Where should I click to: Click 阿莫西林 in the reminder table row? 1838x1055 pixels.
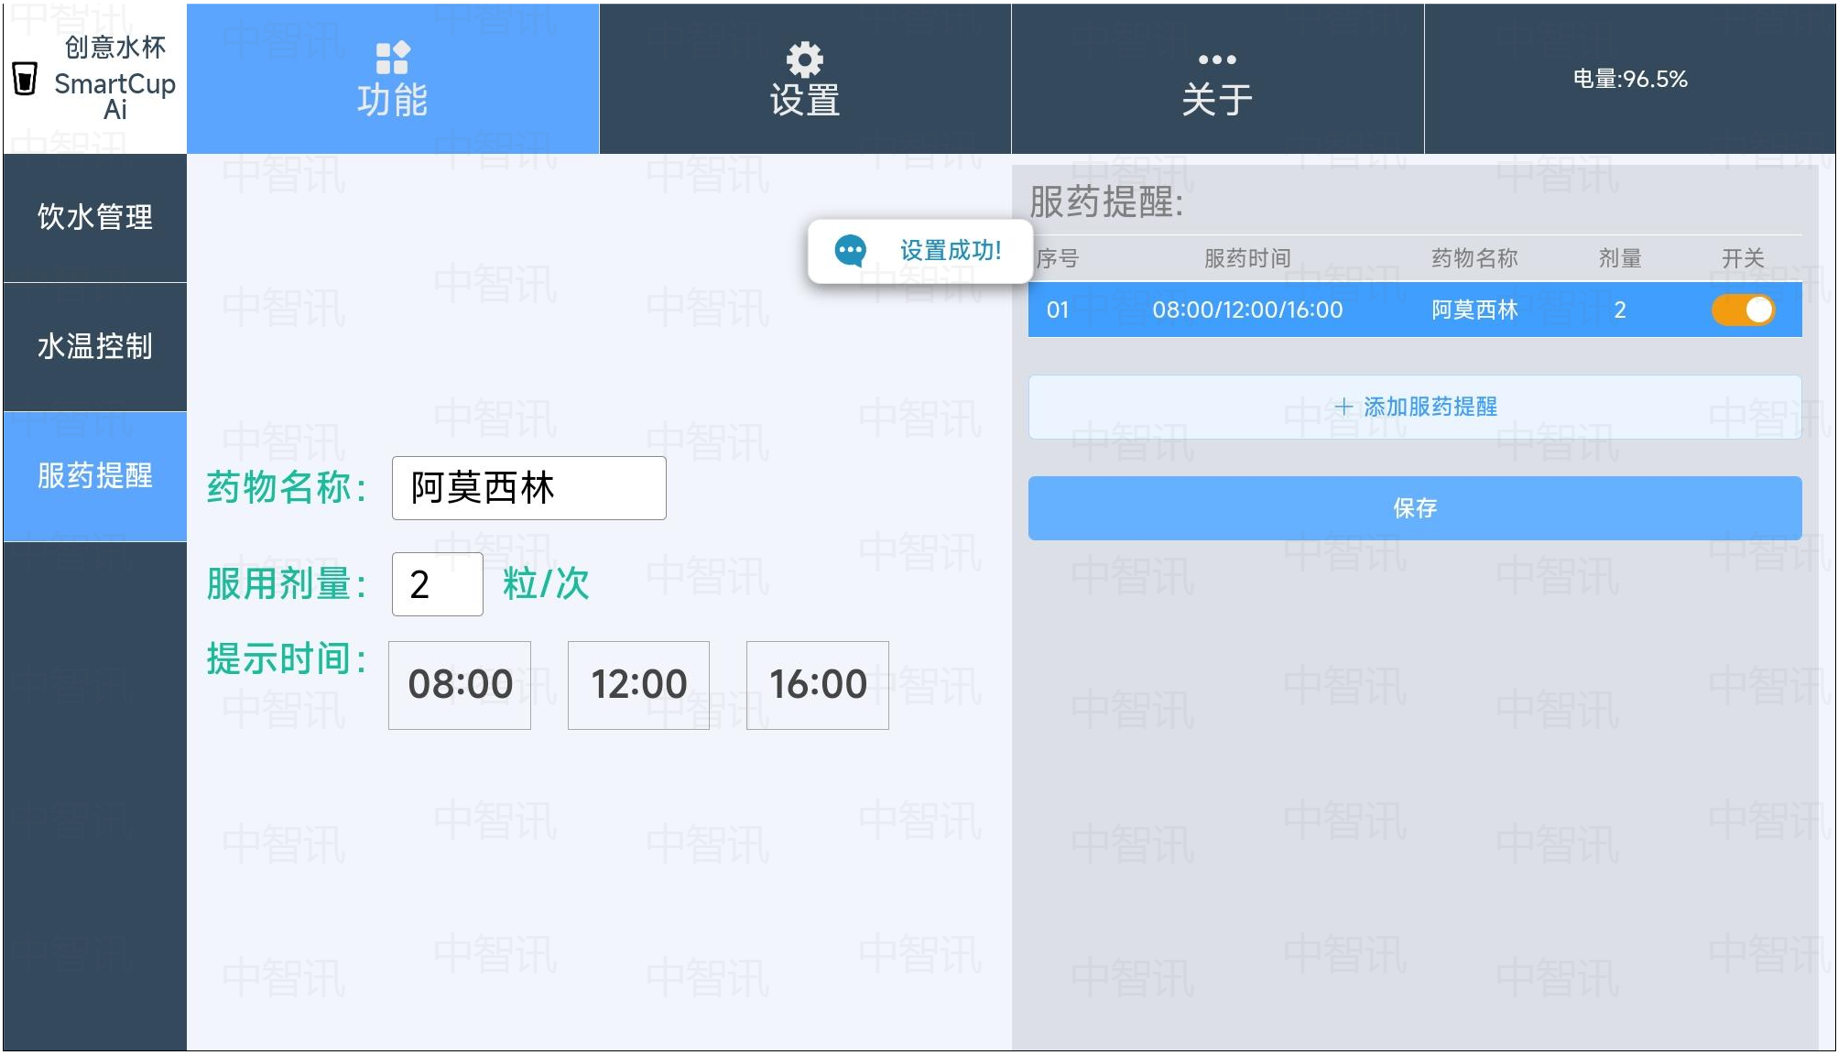(x=1474, y=310)
